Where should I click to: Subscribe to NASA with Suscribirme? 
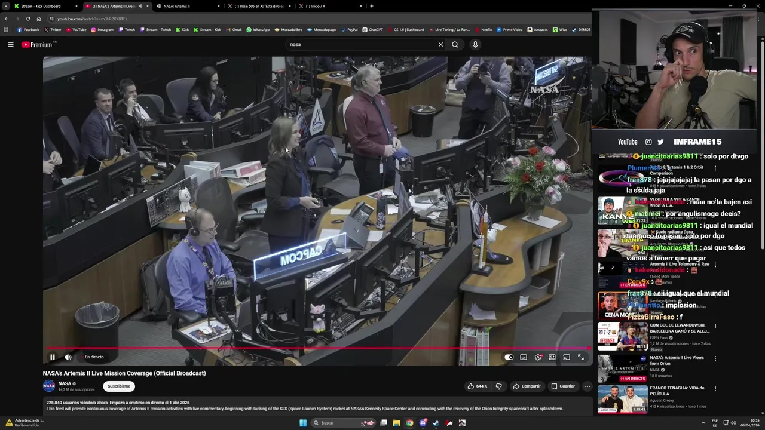(119, 386)
